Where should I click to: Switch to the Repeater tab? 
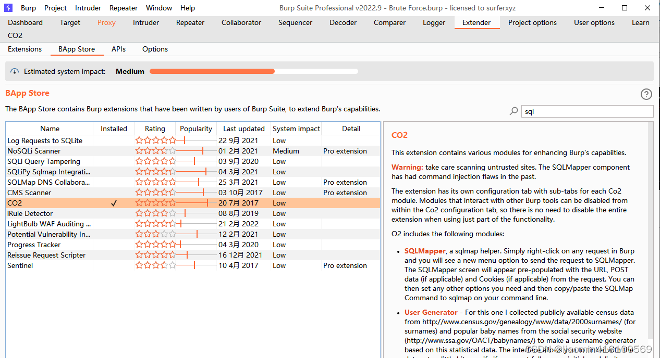pos(190,22)
